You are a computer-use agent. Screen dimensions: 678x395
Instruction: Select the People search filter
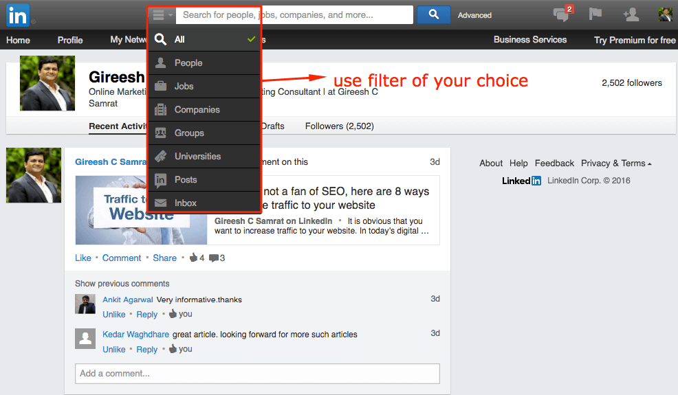tap(204, 63)
